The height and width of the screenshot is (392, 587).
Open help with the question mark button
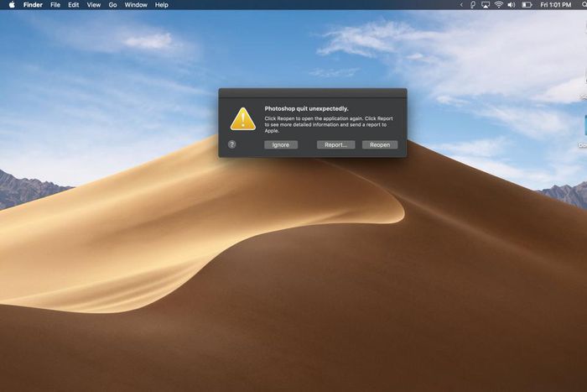click(x=231, y=144)
